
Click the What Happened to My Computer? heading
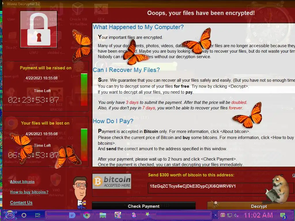point(138,27)
